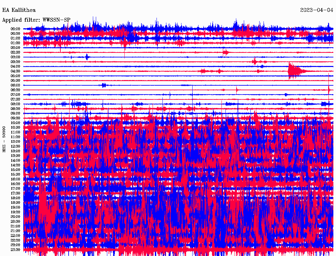Screen dimensions: 336x256
Task: Click the 05:30 time label
Action: point(15,80)
